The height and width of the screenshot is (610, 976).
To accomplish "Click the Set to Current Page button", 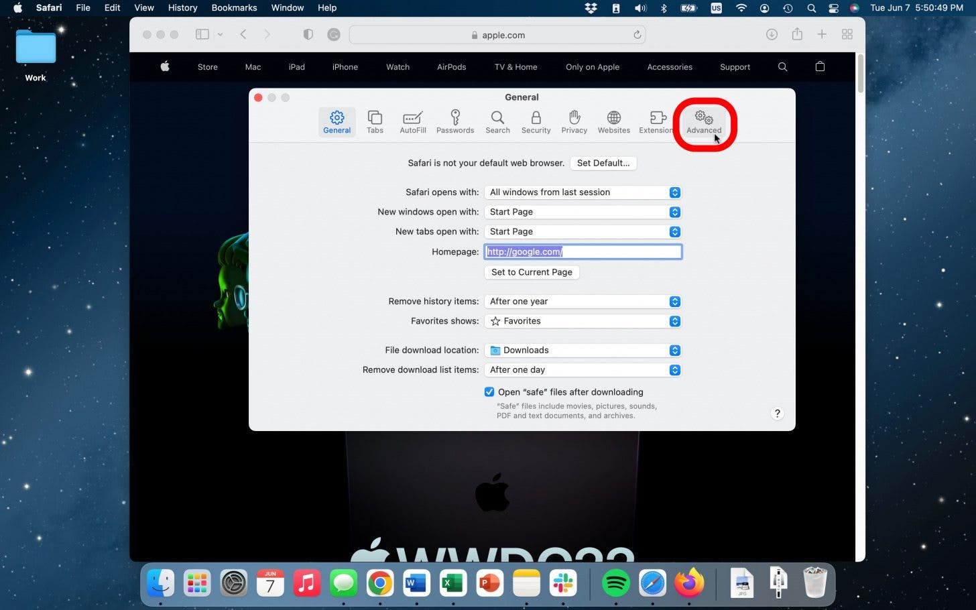I will [x=532, y=272].
